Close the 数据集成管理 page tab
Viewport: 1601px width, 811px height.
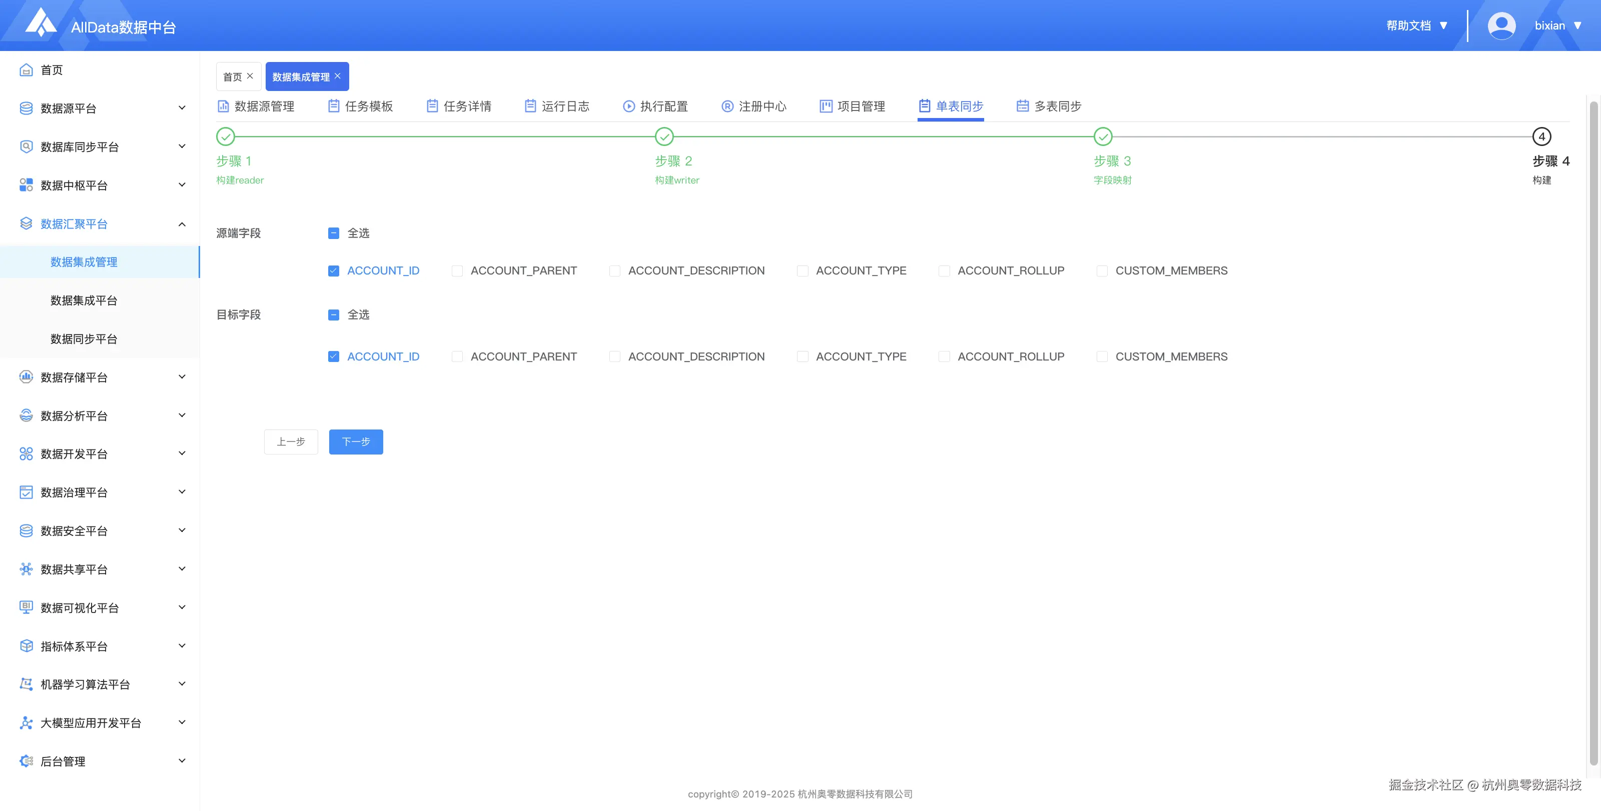[x=338, y=76]
